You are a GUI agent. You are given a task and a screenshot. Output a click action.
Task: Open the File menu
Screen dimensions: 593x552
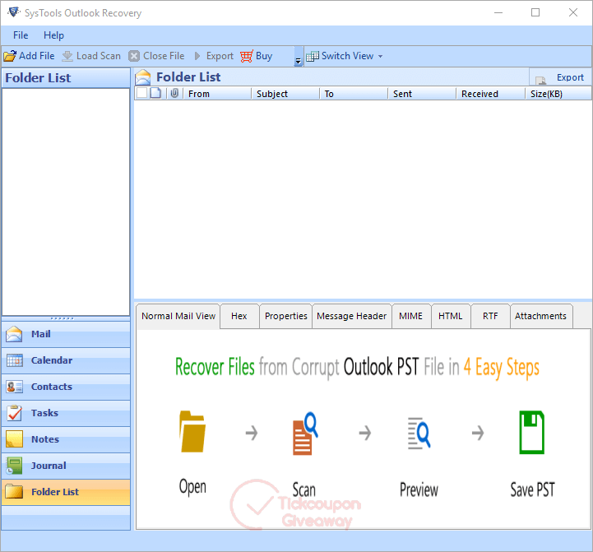[x=21, y=35]
